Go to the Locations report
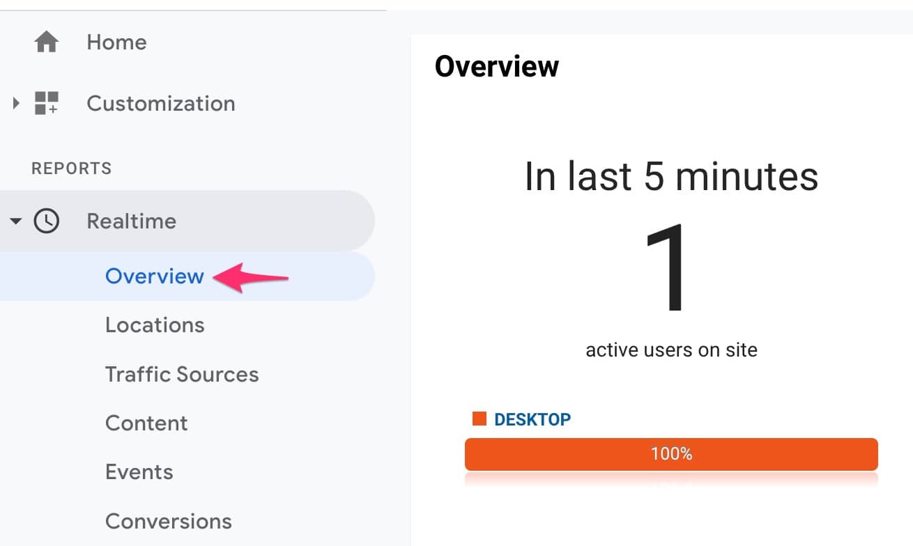Image resolution: width=913 pixels, height=546 pixels. (155, 325)
